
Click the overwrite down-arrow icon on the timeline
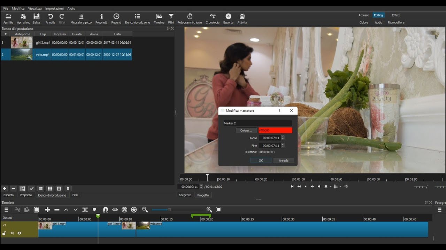tap(76, 210)
